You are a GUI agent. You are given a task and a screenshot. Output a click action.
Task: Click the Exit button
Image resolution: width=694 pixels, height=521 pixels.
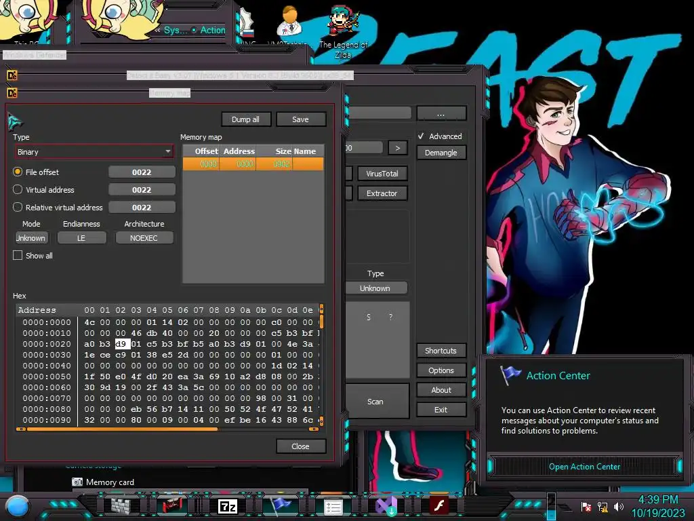441,410
